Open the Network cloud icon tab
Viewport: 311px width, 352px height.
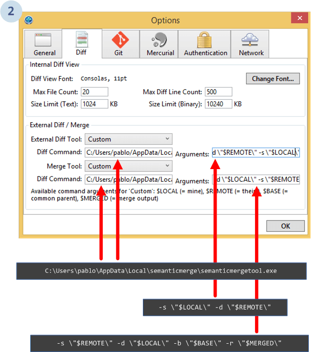click(x=250, y=40)
